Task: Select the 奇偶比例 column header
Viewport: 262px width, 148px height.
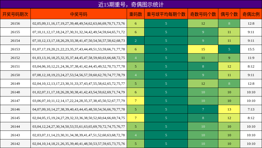Action: tap(251, 14)
